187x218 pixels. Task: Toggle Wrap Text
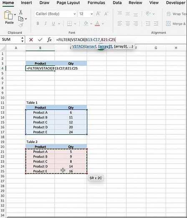177,14
